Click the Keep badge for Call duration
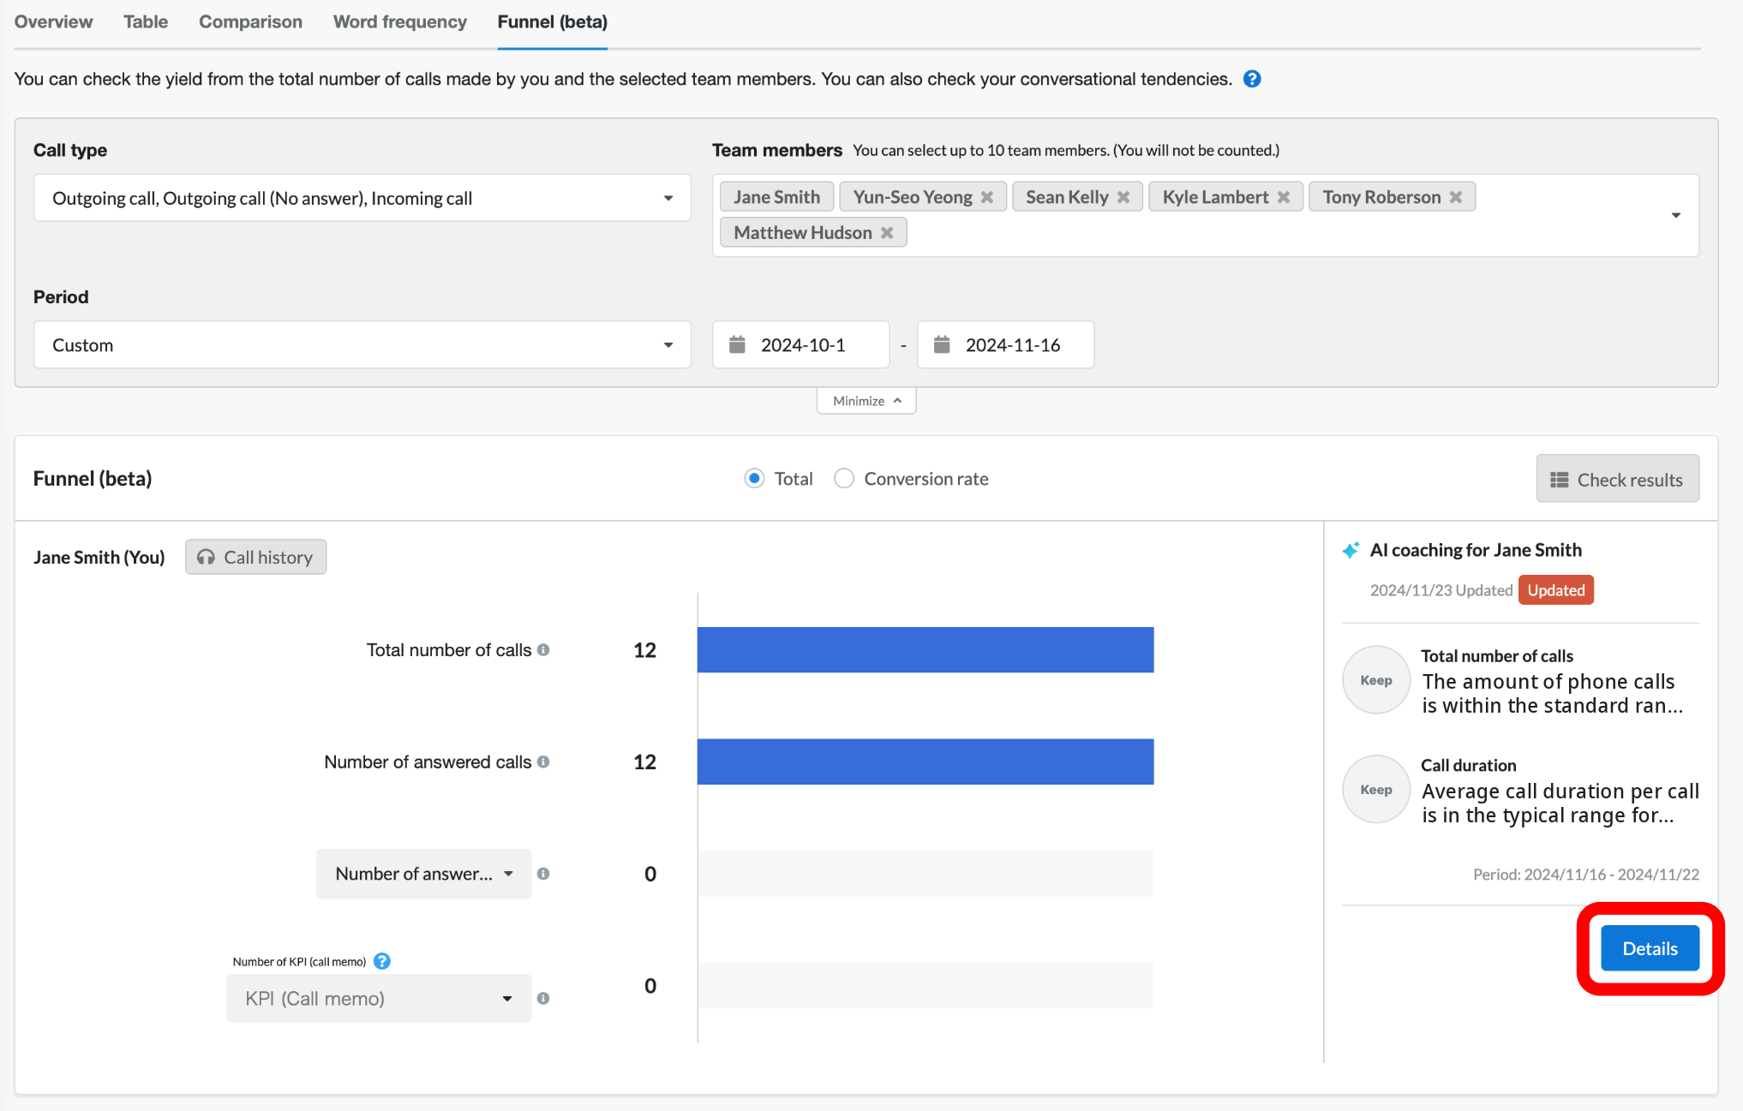1743x1111 pixels. pyautogui.click(x=1376, y=790)
